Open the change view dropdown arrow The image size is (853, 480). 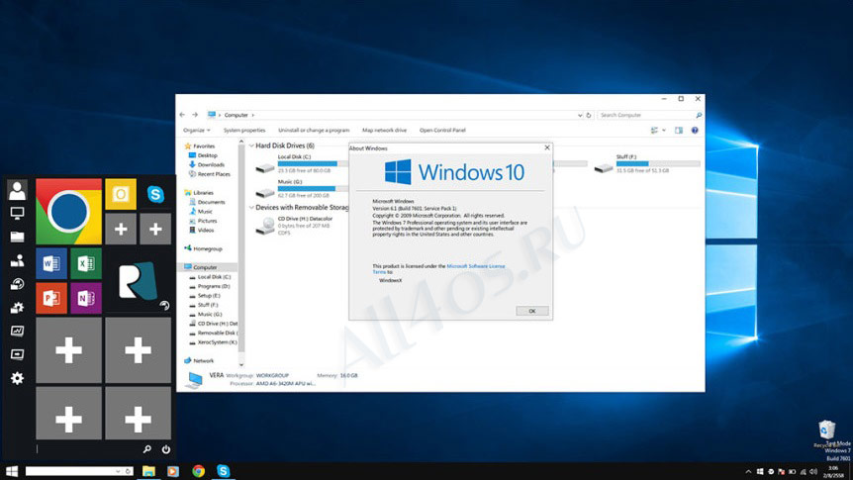(x=664, y=130)
